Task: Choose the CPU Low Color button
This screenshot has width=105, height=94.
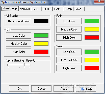Action: [18, 36]
